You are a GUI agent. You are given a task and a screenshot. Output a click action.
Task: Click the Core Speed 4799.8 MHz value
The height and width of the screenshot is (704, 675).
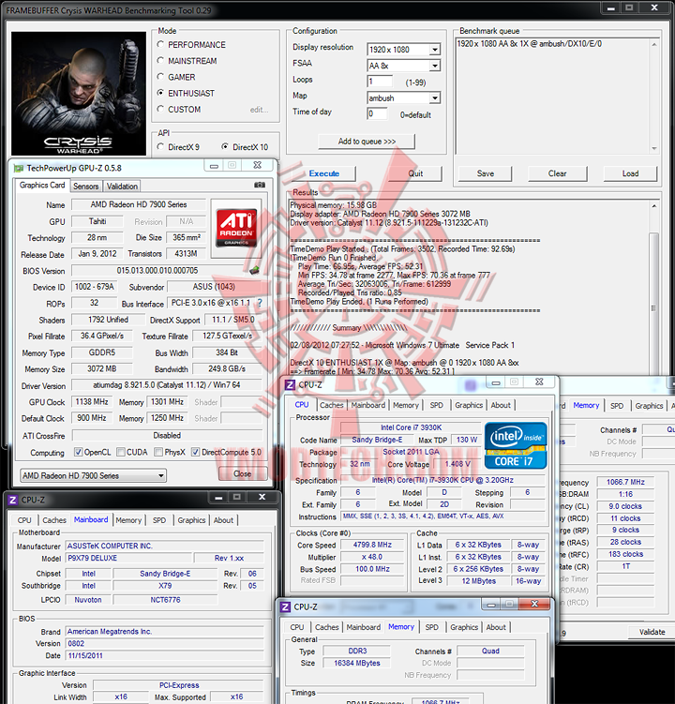tap(372, 545)
